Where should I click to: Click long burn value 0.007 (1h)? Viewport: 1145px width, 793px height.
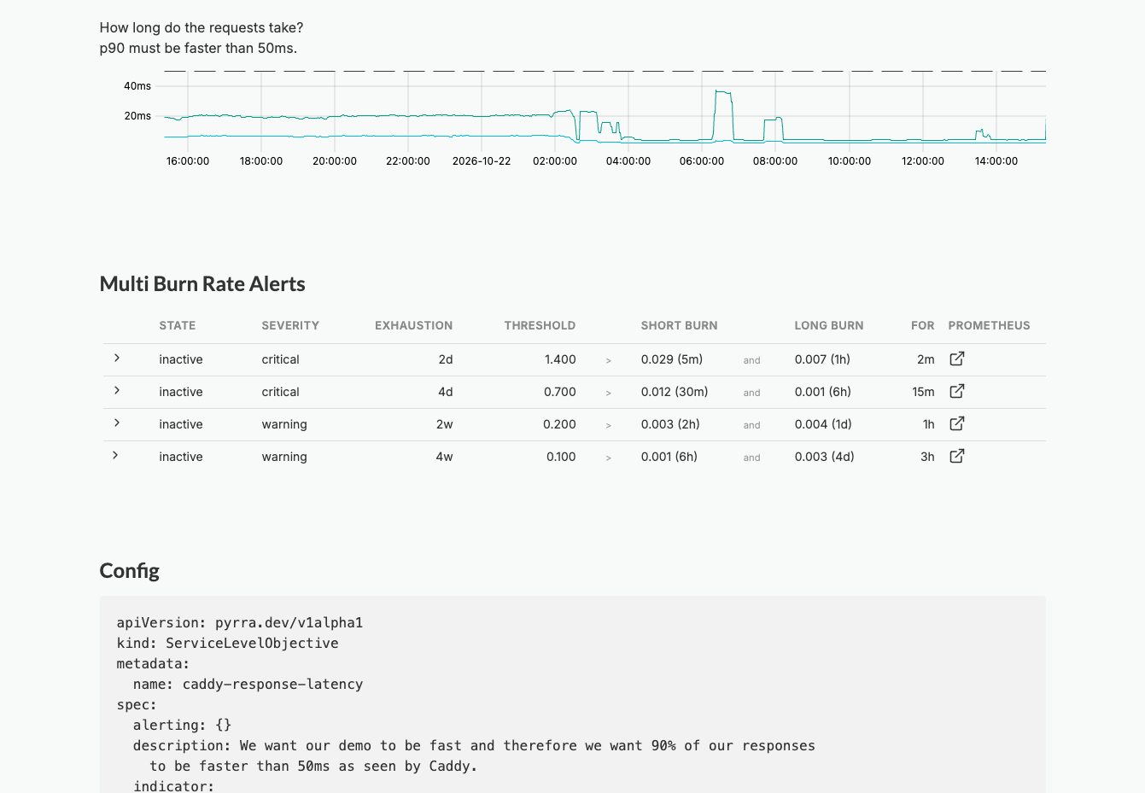822,359
